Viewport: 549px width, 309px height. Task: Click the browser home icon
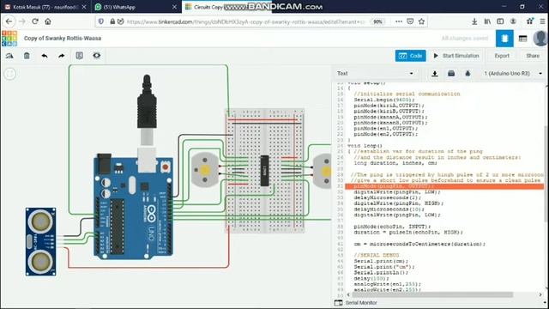click(48, 21)
